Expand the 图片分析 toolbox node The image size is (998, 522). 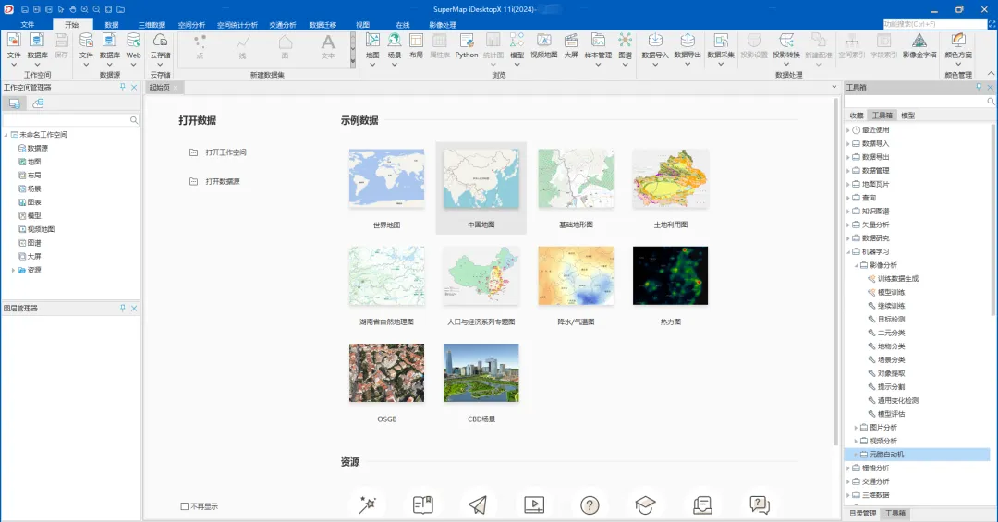[x=856, y=428]
